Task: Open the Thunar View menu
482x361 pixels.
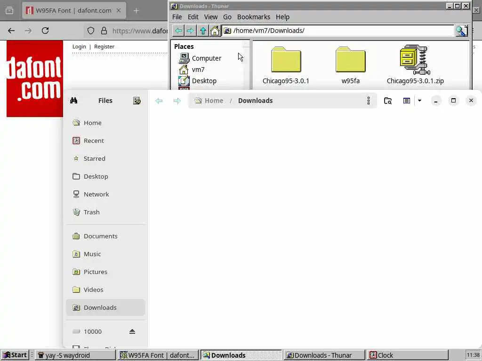Action: 211,17
